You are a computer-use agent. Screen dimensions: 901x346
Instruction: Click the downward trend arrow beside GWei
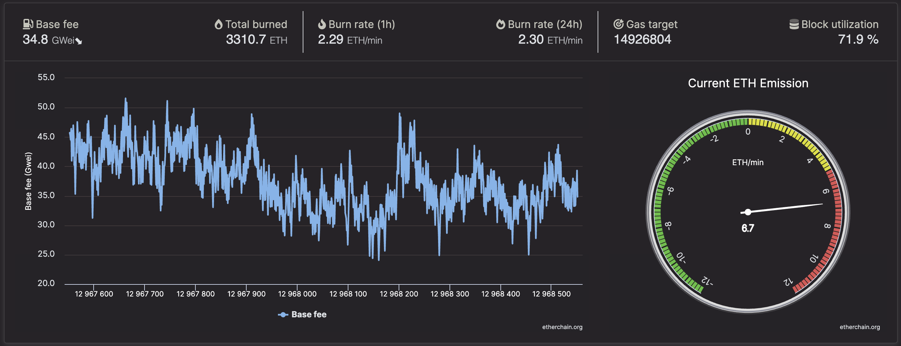pyautogui.click(x=79, y=41)
